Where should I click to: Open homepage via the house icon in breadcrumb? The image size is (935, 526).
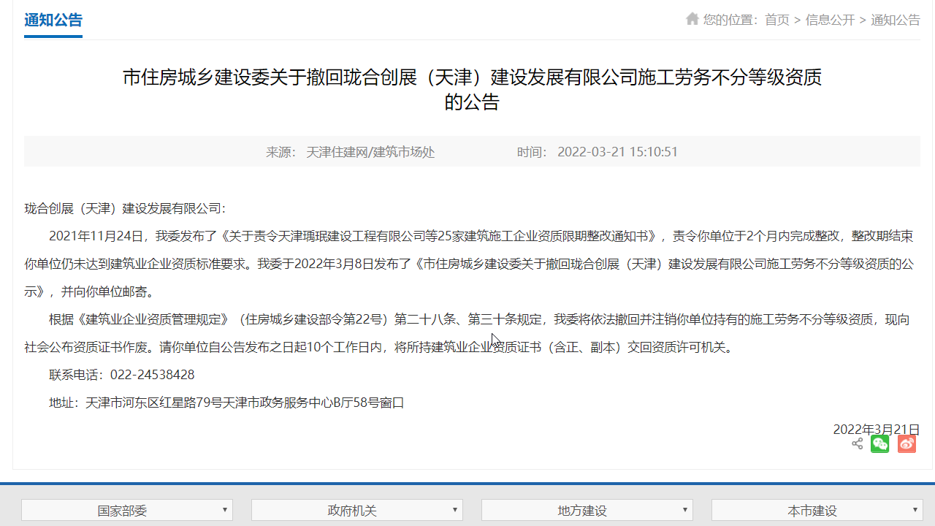tap(692, 20)
